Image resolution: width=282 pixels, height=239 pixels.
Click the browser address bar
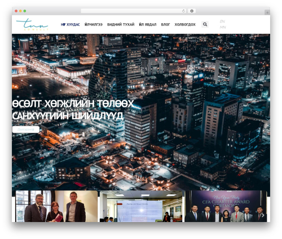[134, 11]
